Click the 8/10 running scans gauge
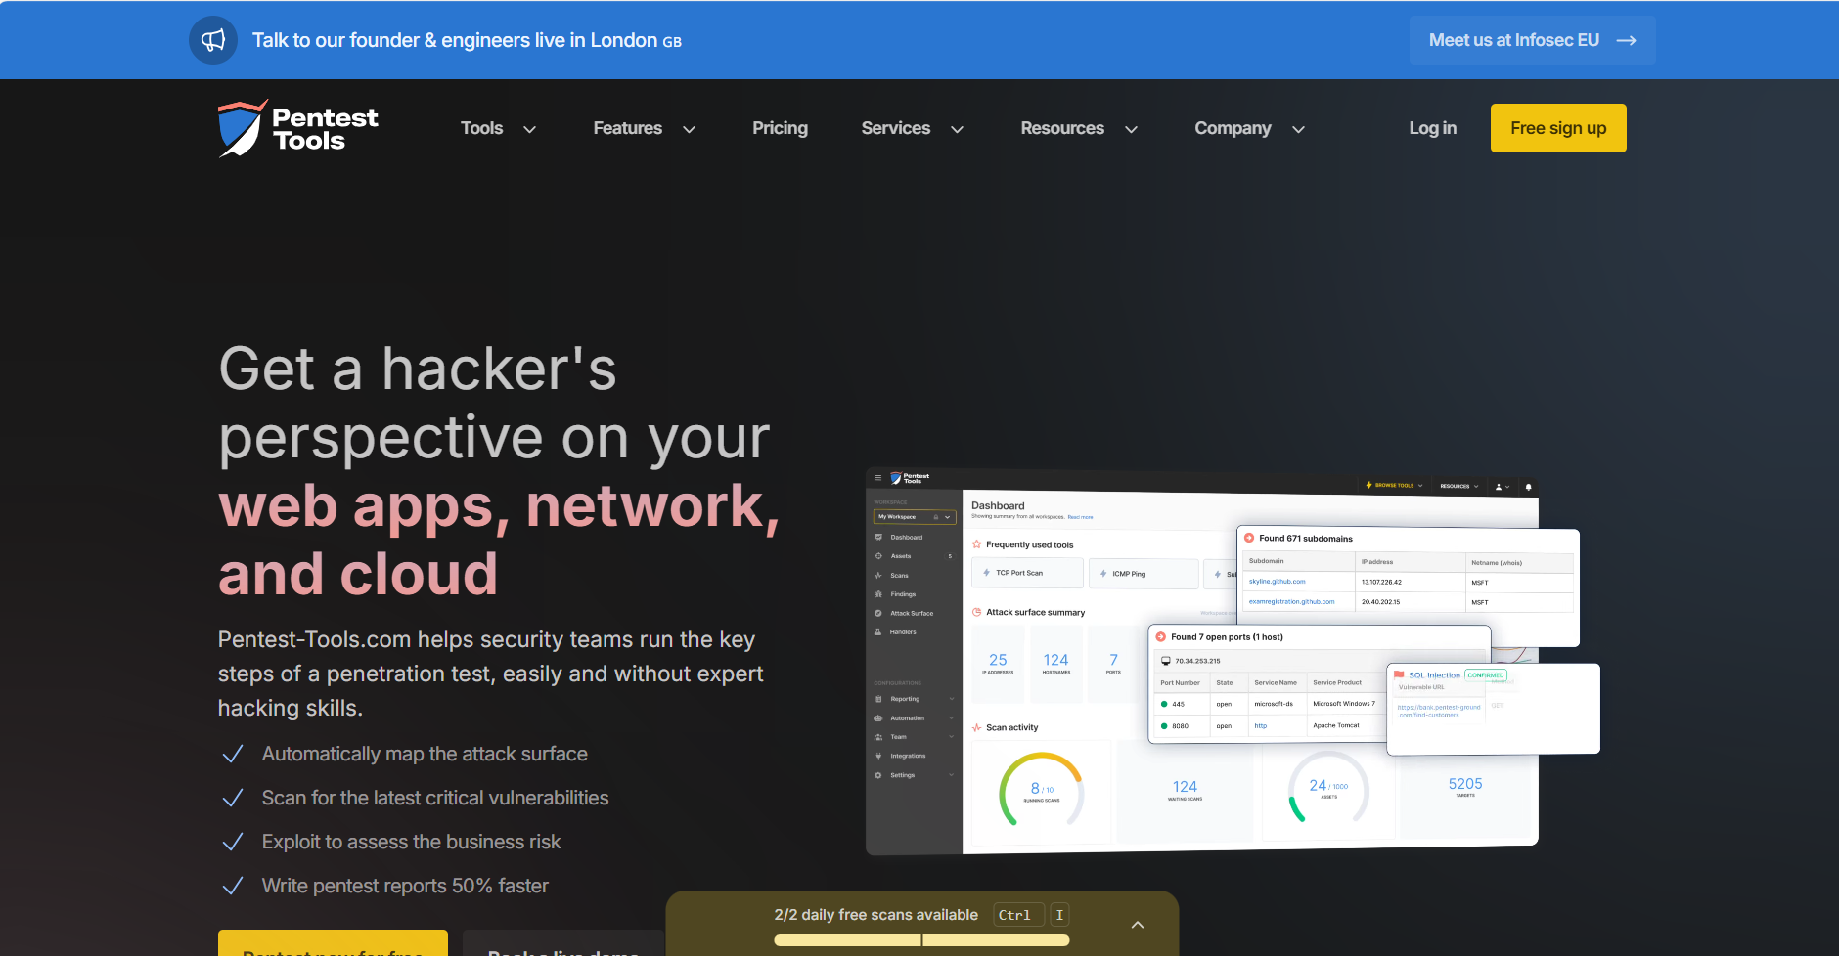Viewport: 1839px width, 956px height. (1041, 790)
